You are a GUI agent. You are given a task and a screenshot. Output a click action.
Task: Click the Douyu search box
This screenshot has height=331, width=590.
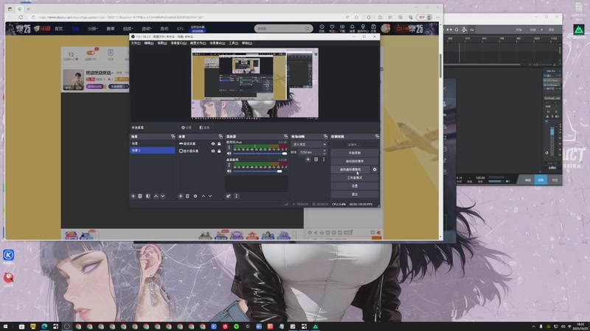(x=283, y=28)
